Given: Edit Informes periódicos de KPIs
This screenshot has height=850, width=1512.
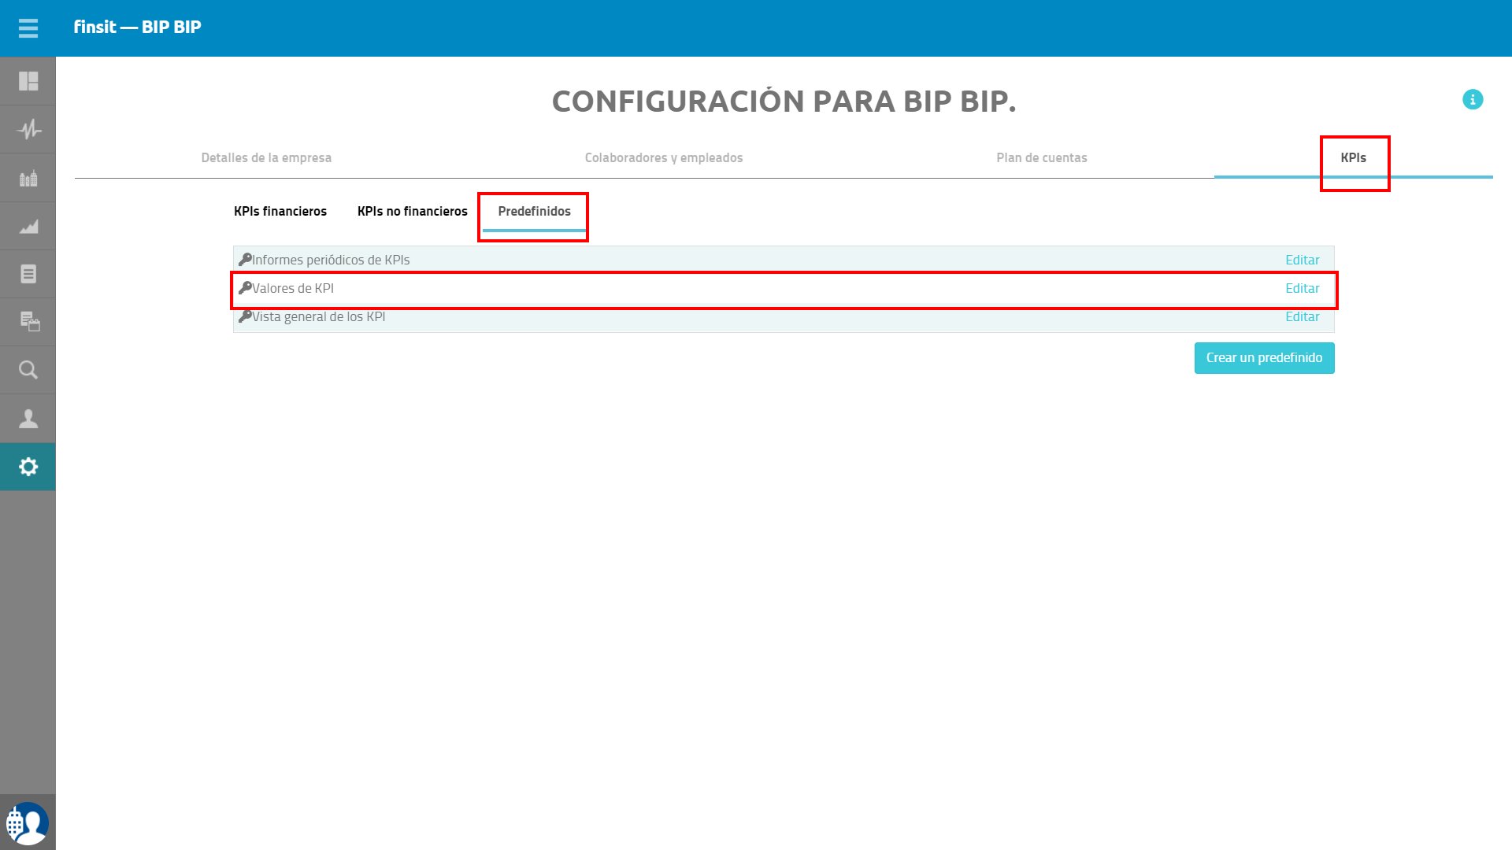Looking at the screenshot, I should (x=1303, y=260).
